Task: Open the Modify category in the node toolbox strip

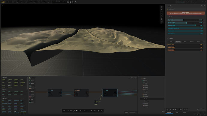Action: click(x=32, y=83)
